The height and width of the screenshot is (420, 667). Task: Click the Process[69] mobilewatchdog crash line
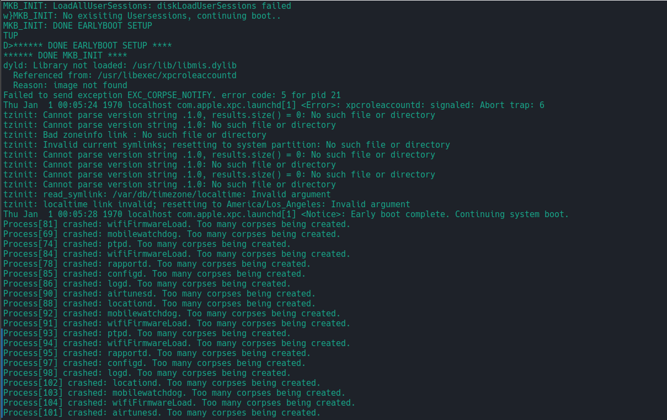tap(172, 234)
